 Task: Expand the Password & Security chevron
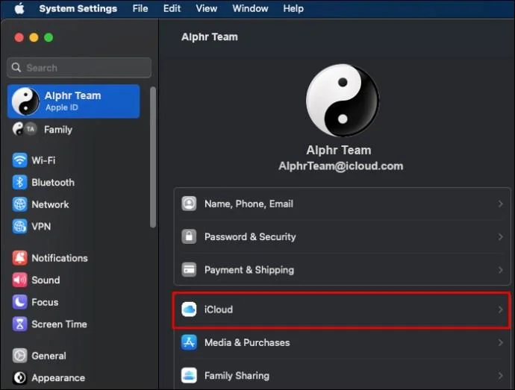[500, 237]
